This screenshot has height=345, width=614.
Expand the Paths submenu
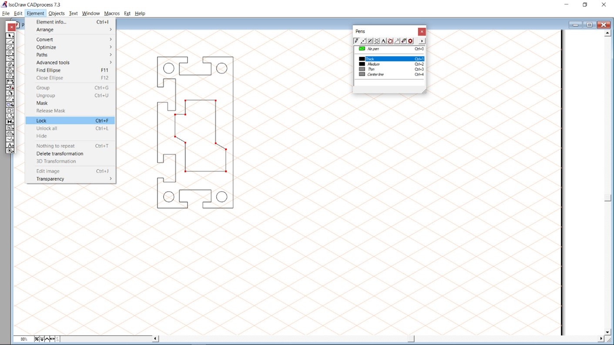tap(70, 55)
